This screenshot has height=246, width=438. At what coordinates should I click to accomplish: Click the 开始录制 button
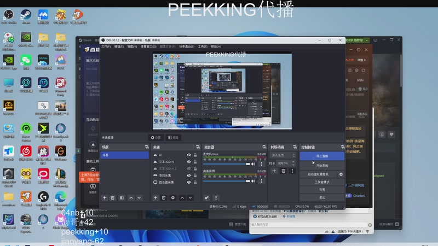(x=322, y=166)
